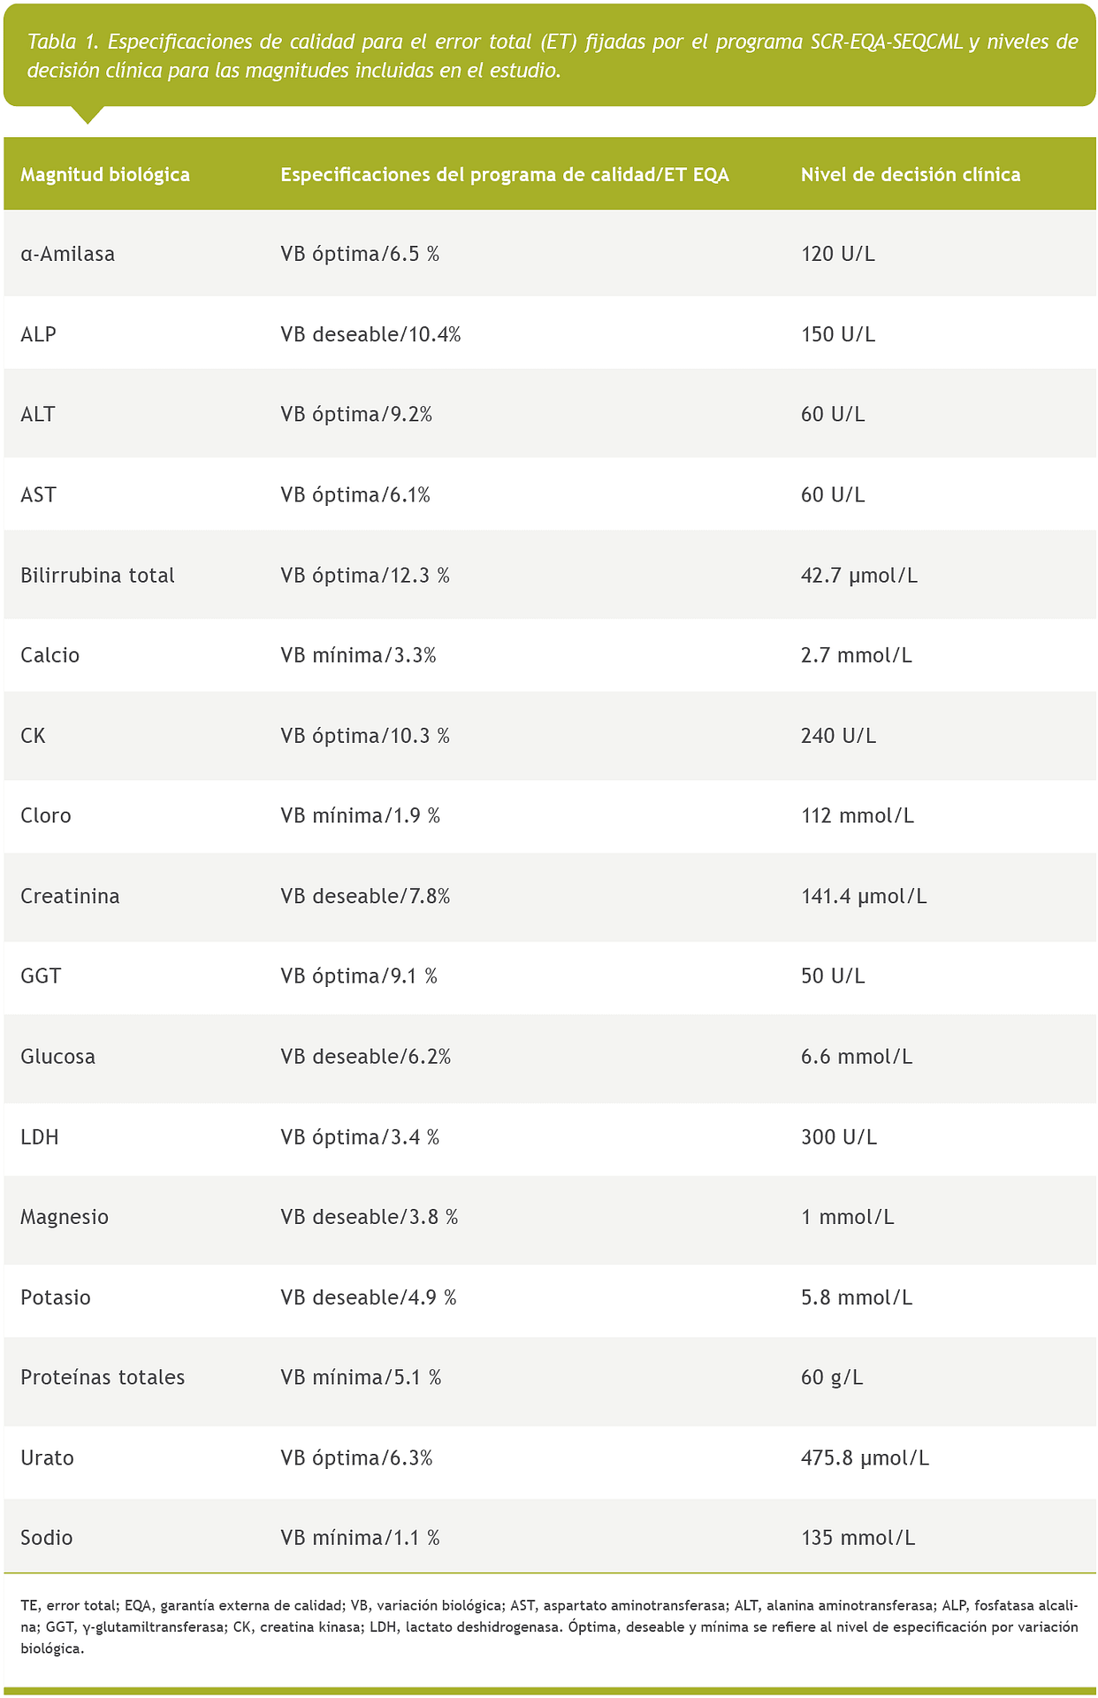Click the ALT row label
This screenshot has height=1698, width=1098.
point(38,414)
